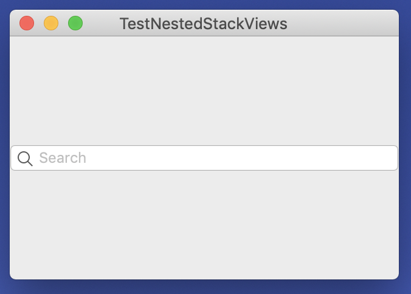This screenshot has width=411, height=294.
Task: Minimize the window using the yellow button
Action: coord(51,23)
